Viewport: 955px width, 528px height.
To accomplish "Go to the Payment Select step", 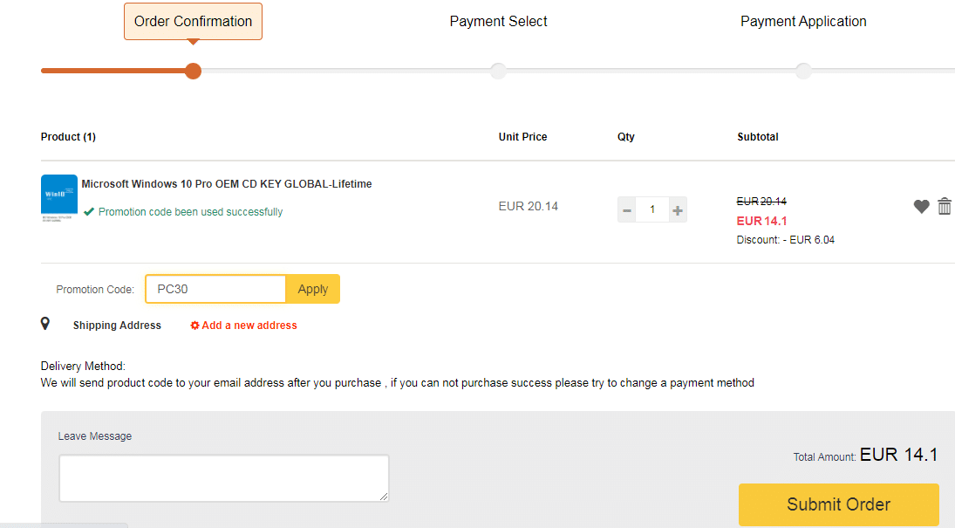I will pos(498,22).
